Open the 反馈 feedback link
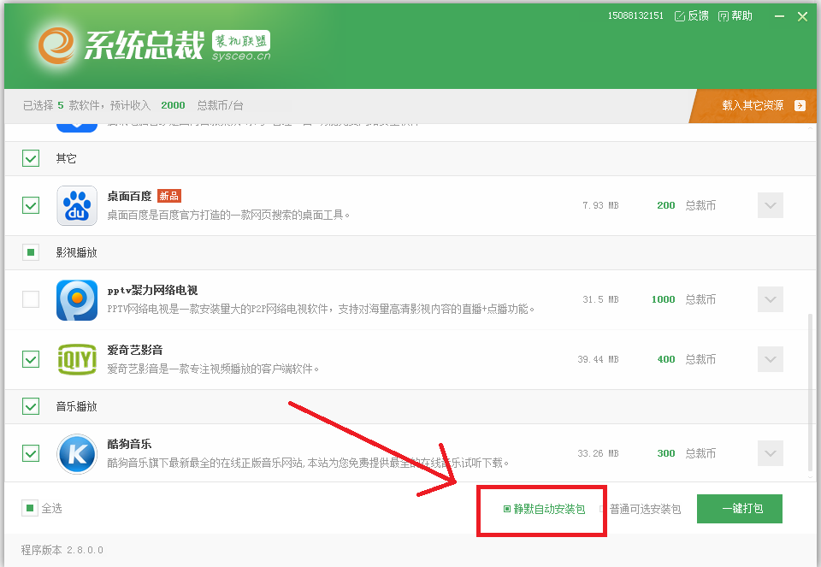The height and width of the screenshot is (567, 821). point(692,16)
